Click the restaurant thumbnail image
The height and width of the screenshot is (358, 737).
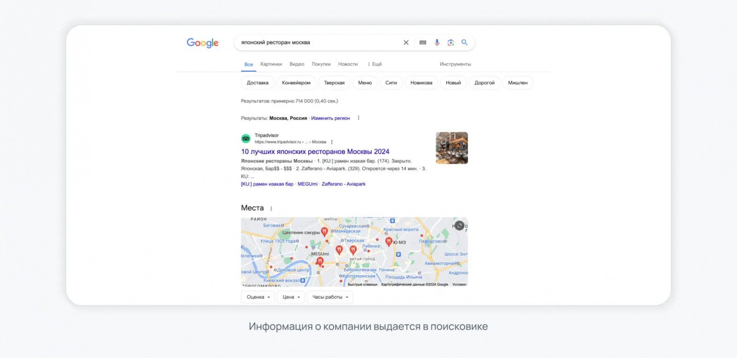pyautogui.click(x=452, y=148)
